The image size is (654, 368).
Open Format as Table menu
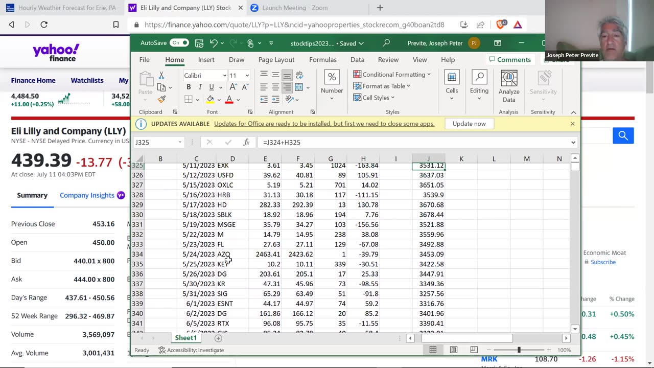click(x=382, y=86)
